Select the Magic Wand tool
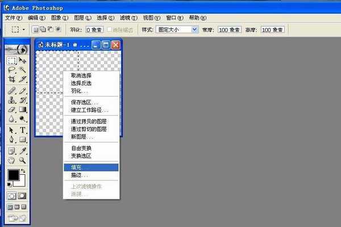Screen dimensions: 341x227 pos(22,70)
